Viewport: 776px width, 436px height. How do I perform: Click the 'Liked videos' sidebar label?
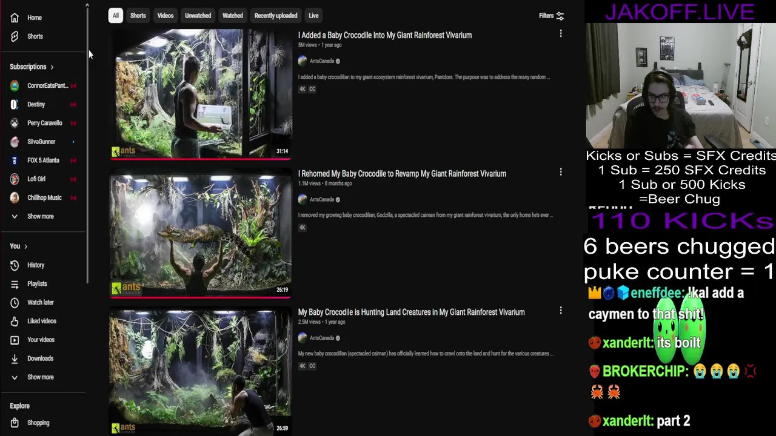(x=42, y=322)
